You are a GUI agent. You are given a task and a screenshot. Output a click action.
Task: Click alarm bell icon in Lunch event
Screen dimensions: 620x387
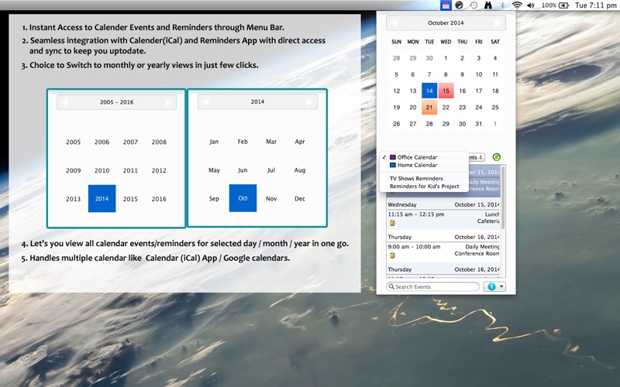392,223
